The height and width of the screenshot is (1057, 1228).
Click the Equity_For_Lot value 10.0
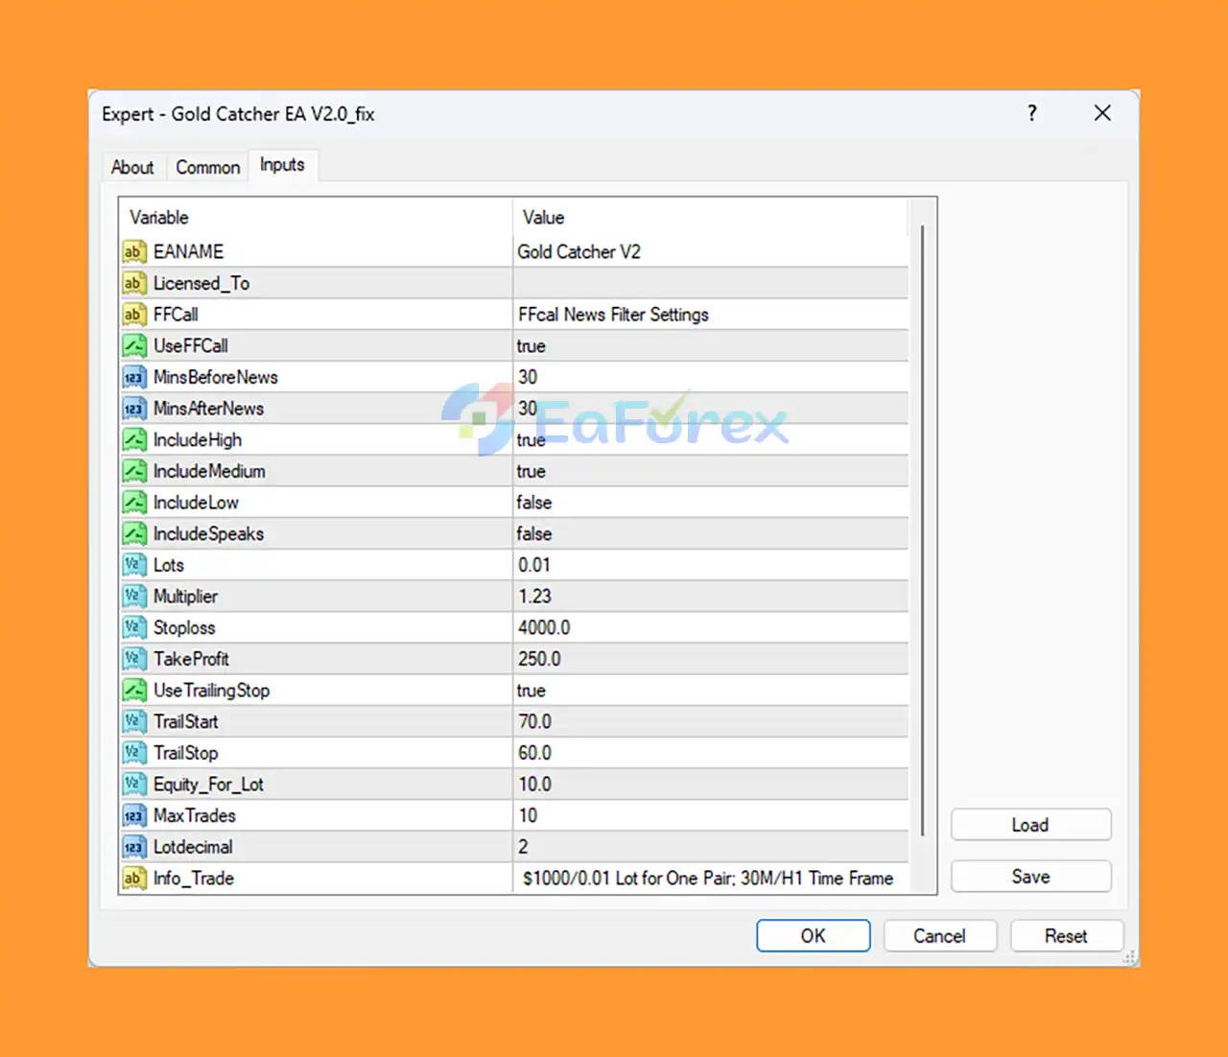click(x=535, y=785)
